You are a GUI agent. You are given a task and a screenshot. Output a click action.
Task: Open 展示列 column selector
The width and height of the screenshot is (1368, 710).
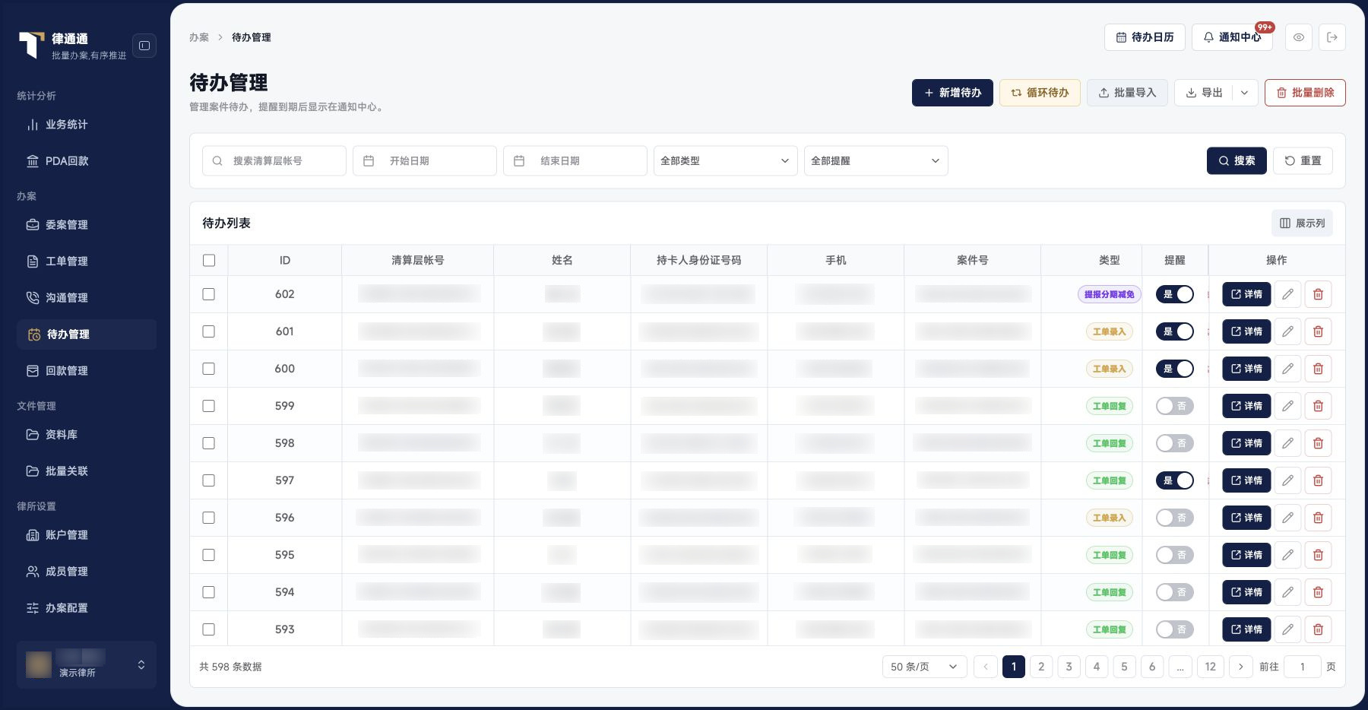point(1302,223)
